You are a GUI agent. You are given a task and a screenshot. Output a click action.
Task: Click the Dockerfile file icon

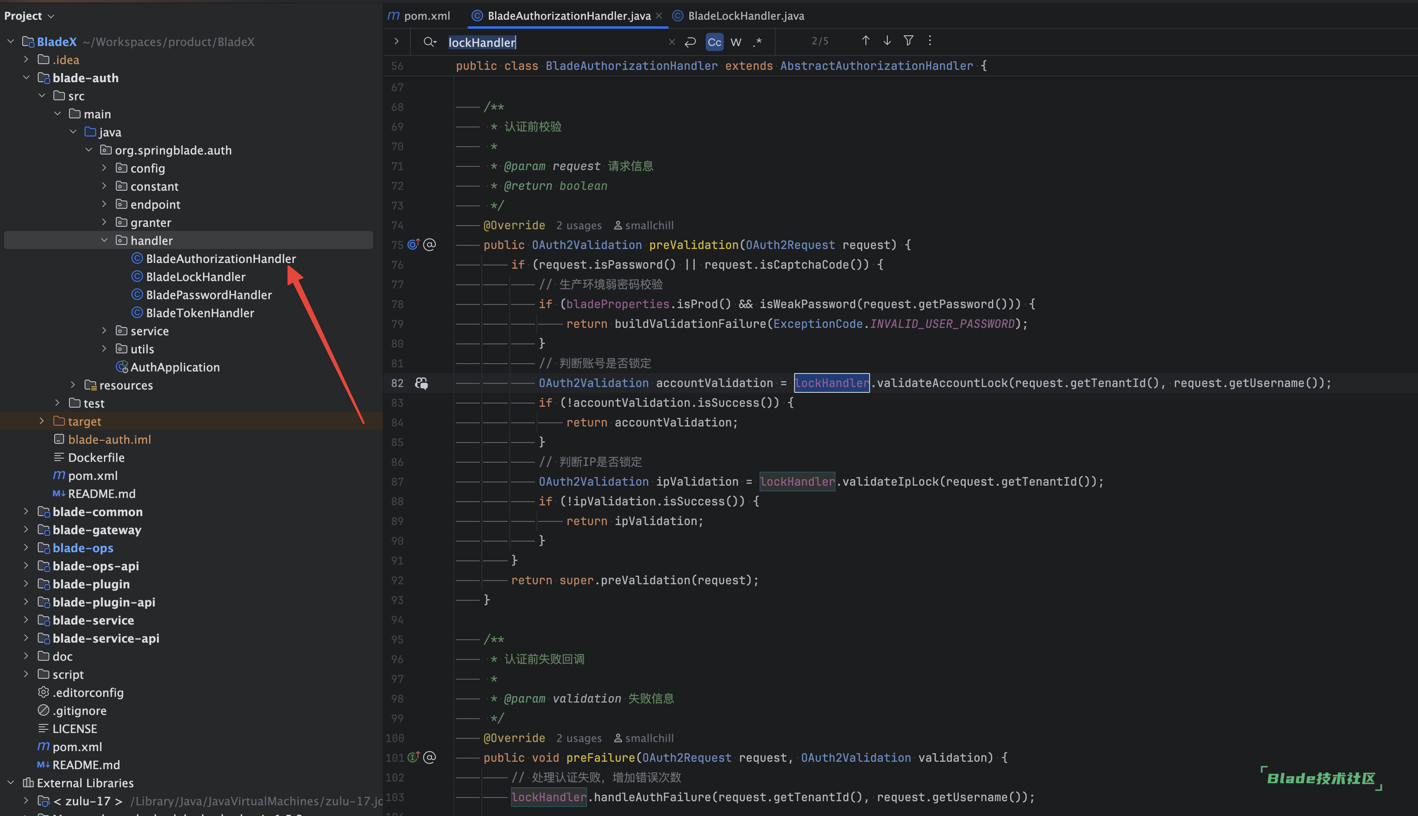point(59,457)
